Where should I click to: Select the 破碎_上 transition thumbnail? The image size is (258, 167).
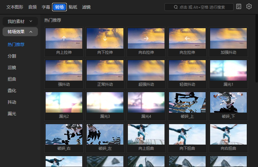[x=187, y=102]
